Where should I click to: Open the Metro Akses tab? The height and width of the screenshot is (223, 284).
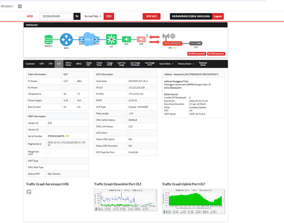68,64
